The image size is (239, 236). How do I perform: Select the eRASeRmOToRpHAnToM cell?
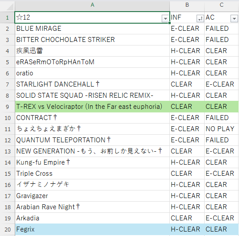(x=92, y=62)
